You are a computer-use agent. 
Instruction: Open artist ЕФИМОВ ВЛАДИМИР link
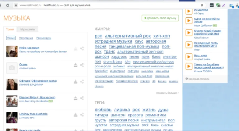pos(31,85)
